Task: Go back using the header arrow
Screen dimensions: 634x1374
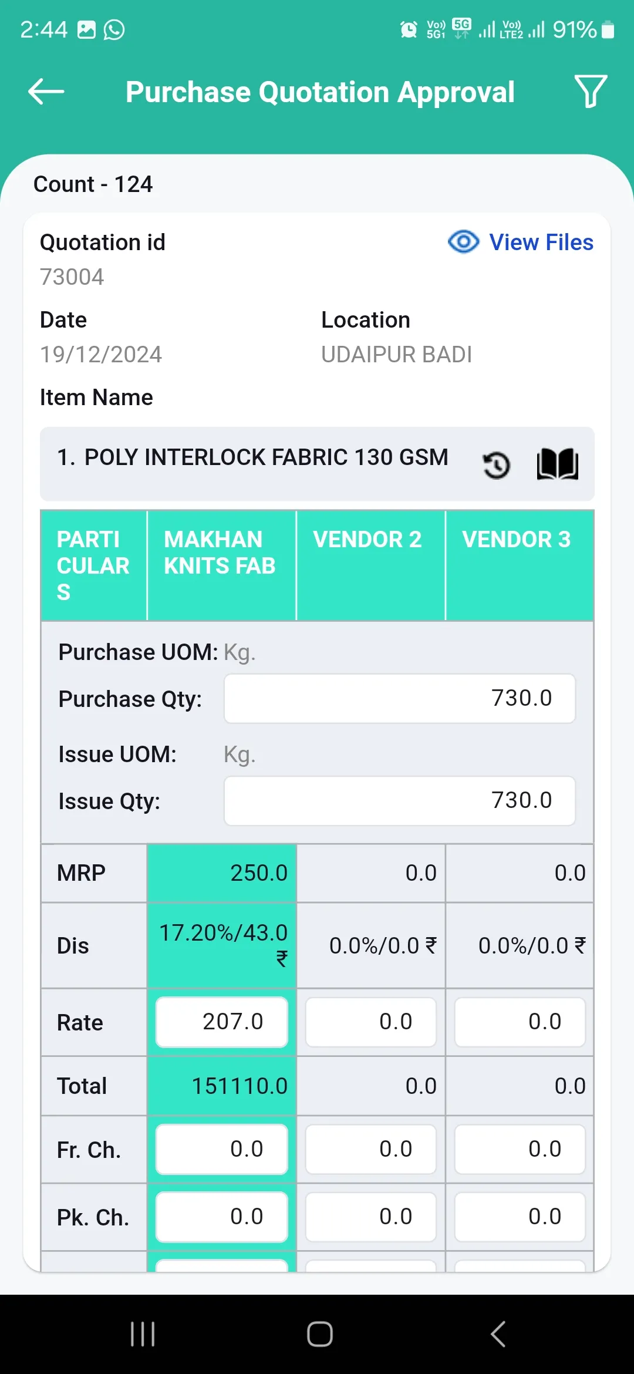Action: [x=46, y=92]
